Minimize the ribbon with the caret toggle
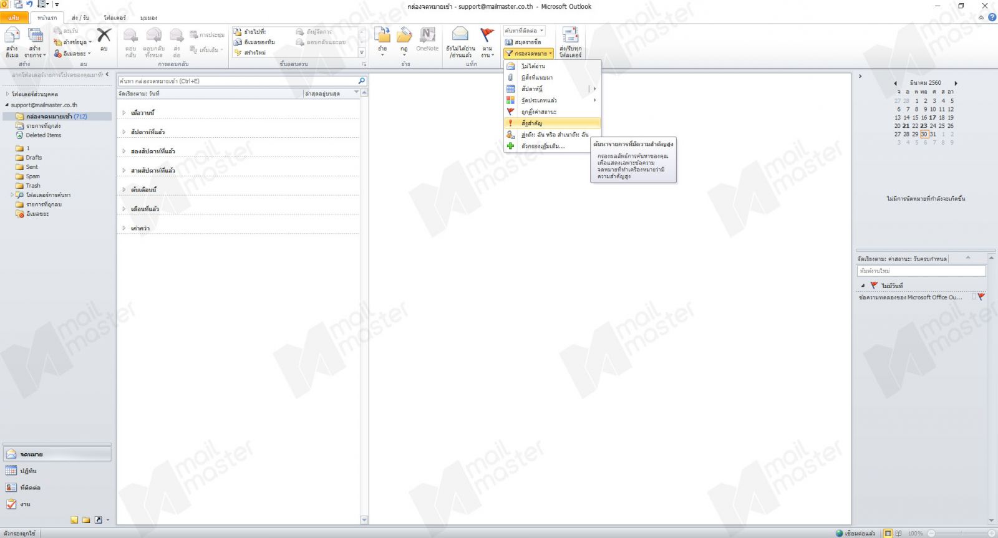The width and height of the screenshot is (998, 538). pos(981,17)
